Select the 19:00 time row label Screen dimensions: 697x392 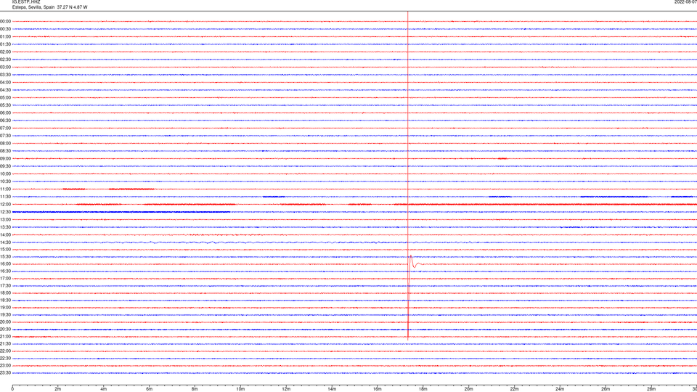point(5,308)
